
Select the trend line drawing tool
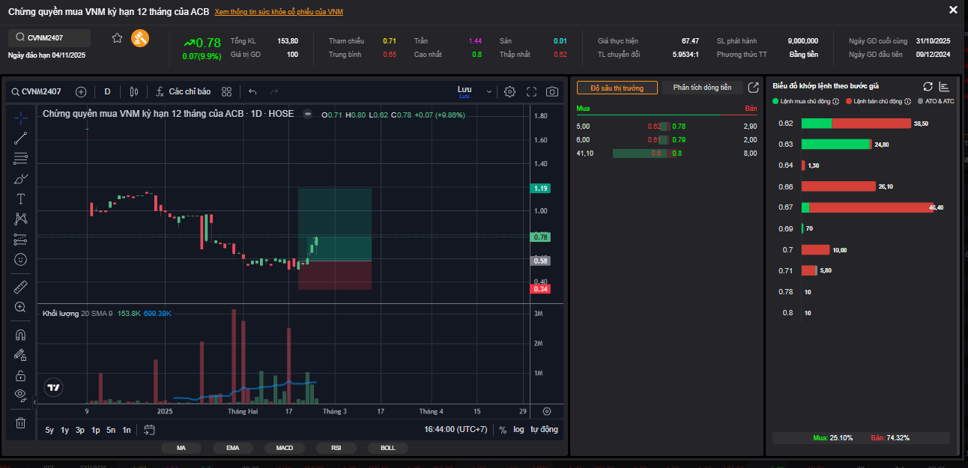[21, 138]
